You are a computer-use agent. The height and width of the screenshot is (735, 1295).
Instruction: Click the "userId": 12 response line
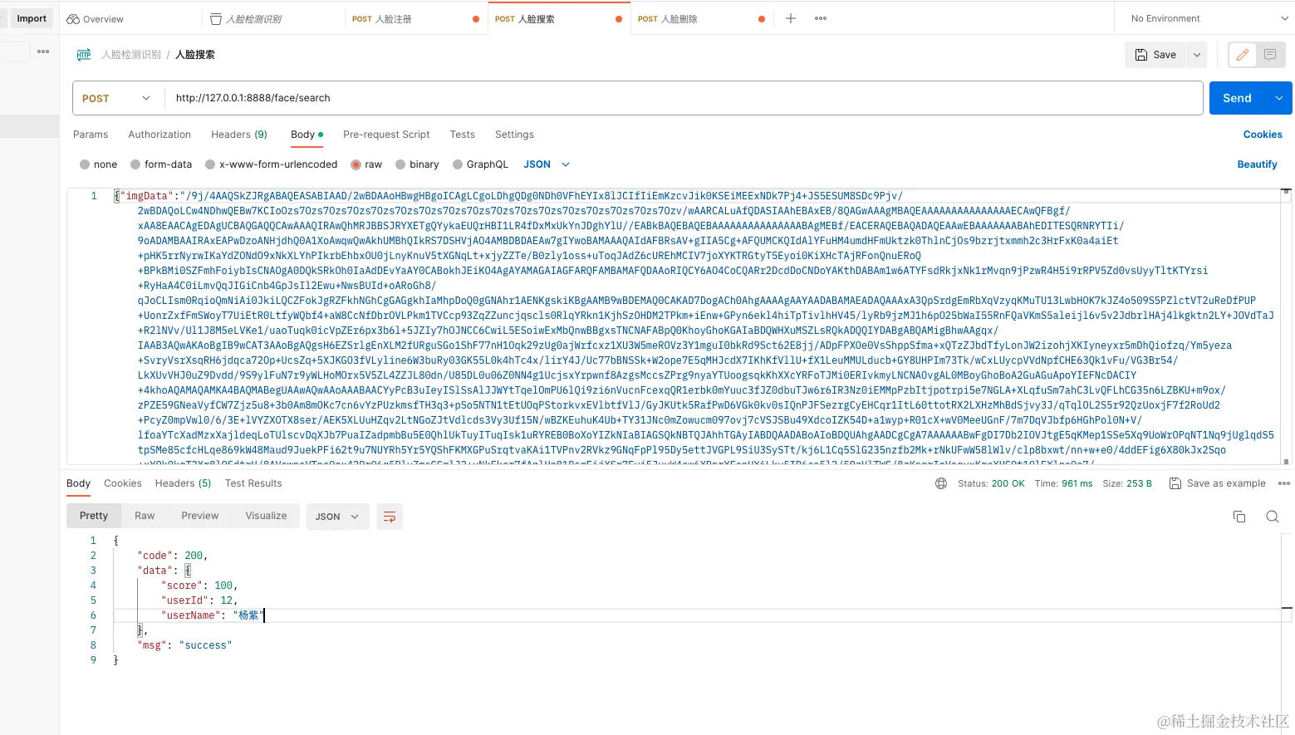coord(199,600)
